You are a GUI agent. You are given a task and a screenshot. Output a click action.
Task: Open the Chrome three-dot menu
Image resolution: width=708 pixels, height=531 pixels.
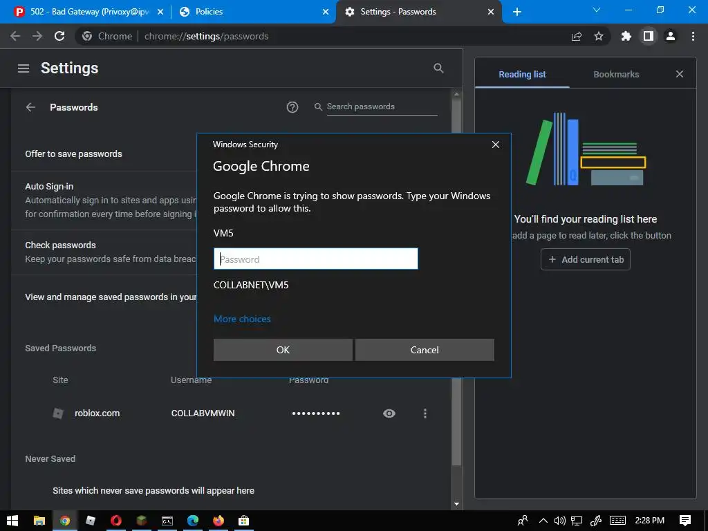click(x=693, y=36)
